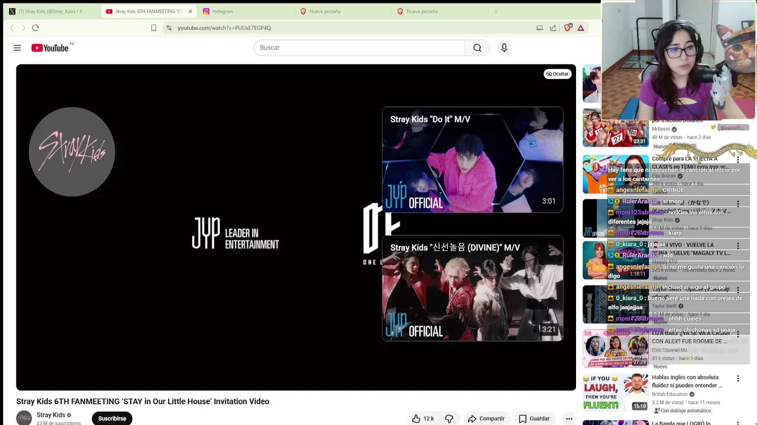Click the streamer webcam overlay

click(x=679, y=61)
